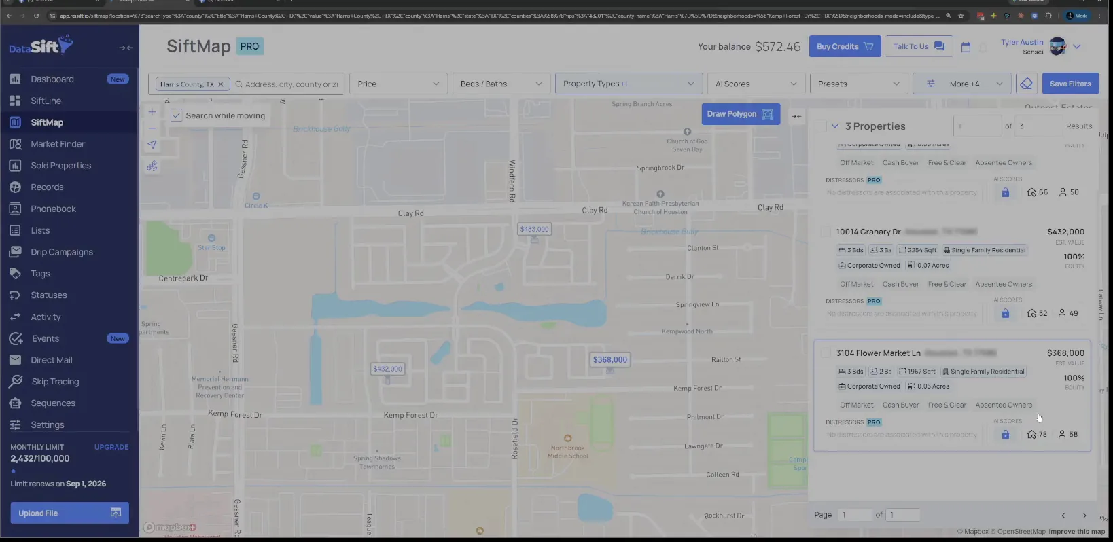
Task: Remove the Harris County, TX chip
Action: click(220, 84)
